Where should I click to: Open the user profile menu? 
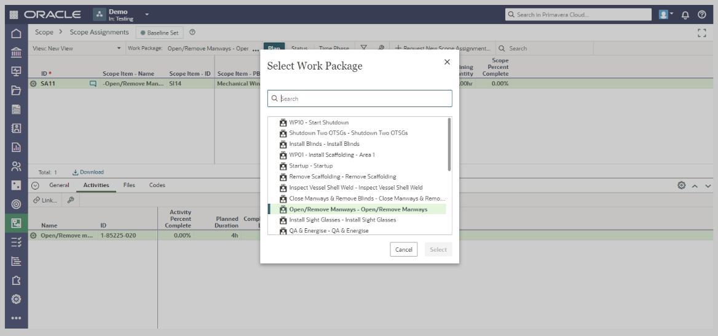[x=666, y=15]
